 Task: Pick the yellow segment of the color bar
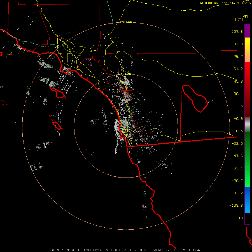point(247,50)
